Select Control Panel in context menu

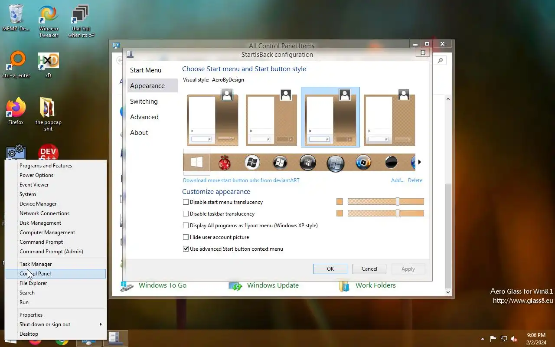55,274
